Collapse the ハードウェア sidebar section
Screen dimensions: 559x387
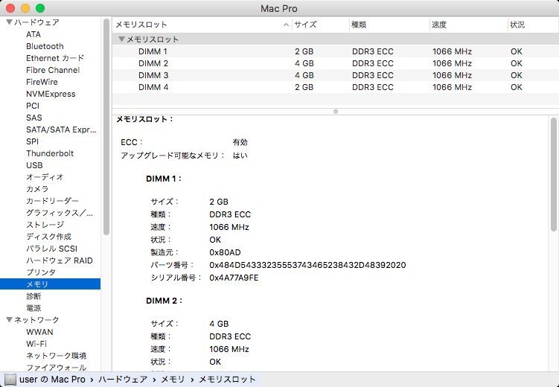coord(9,22)
